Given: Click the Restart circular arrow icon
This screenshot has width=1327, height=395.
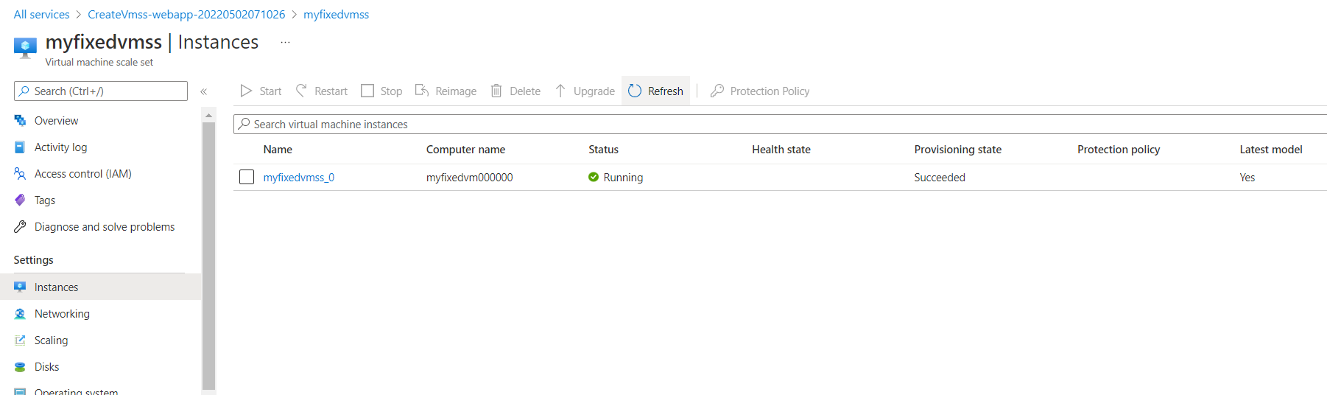Looking at the screenshot, I should [x=301, y=91].
